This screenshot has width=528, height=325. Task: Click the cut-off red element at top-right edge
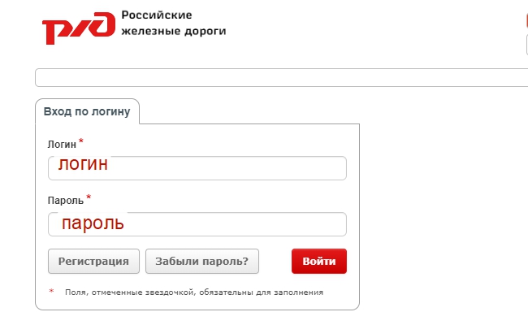tap(526, 21)
